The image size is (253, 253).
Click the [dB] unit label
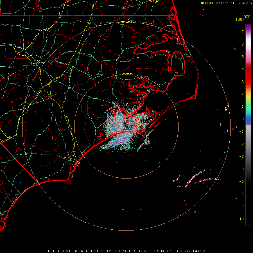(240, 19)
